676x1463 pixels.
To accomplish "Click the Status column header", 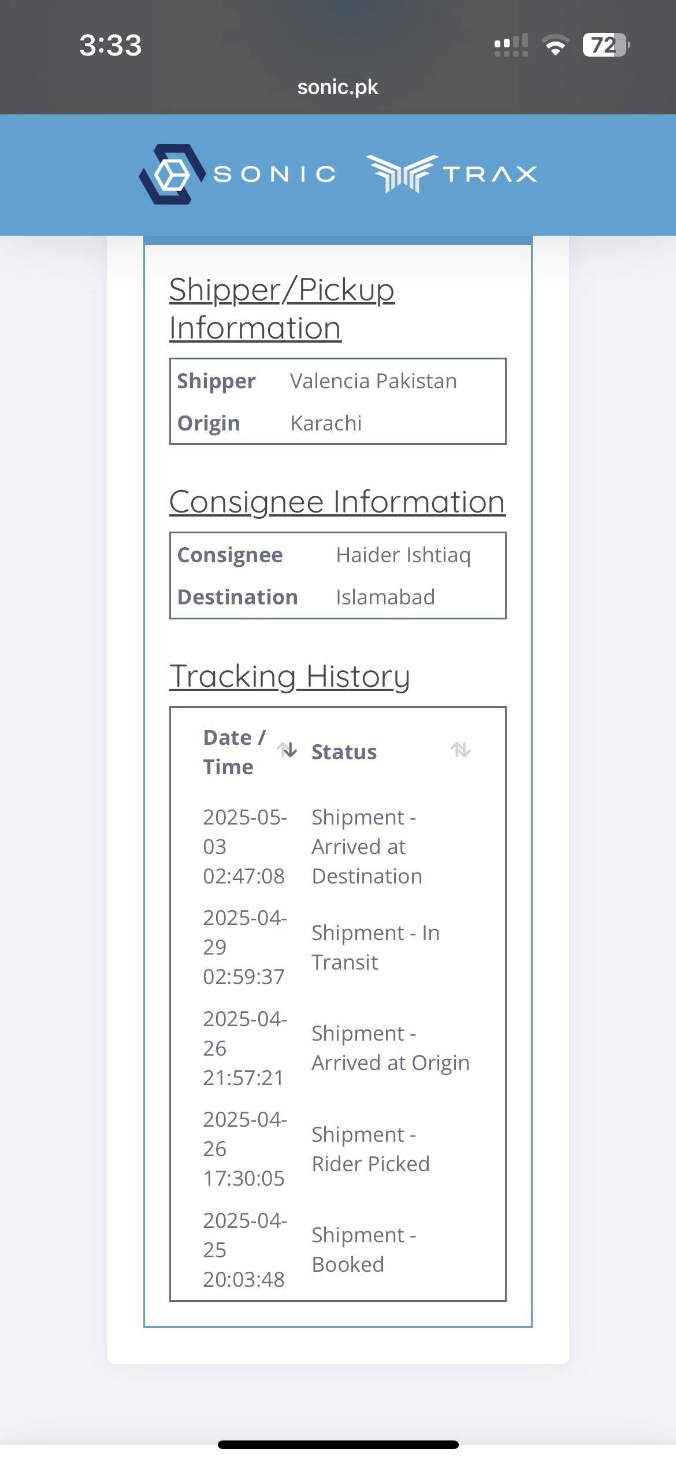I will point(344,752).
